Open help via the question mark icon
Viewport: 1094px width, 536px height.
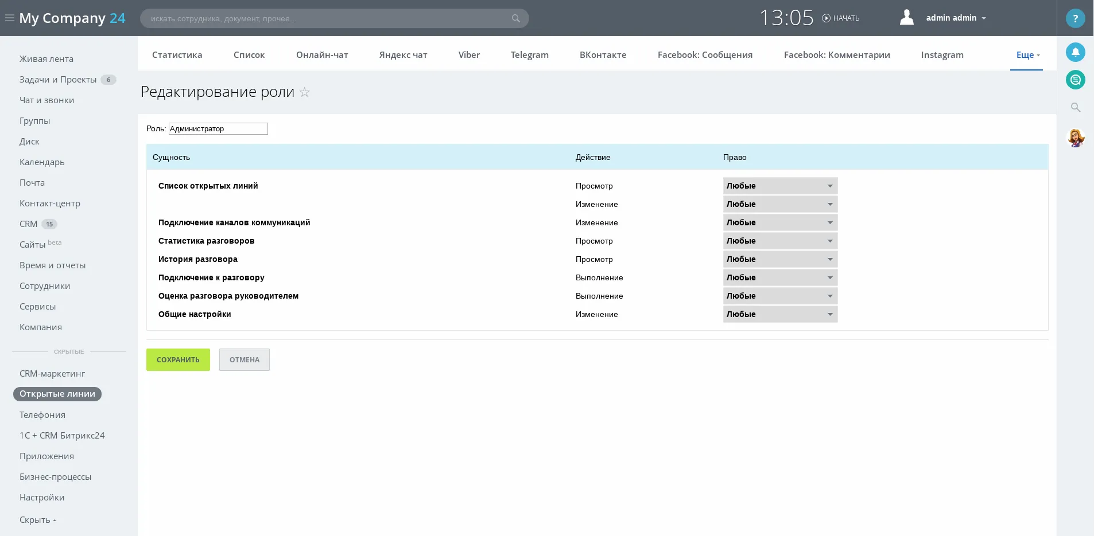pos(1075,18)
